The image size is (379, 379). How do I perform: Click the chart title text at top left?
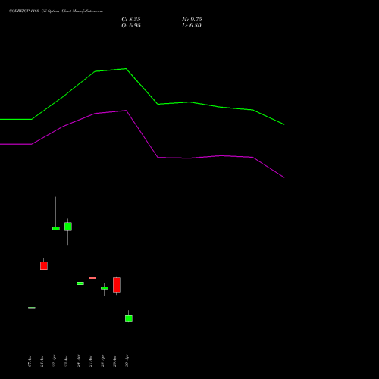pos(56,11)
